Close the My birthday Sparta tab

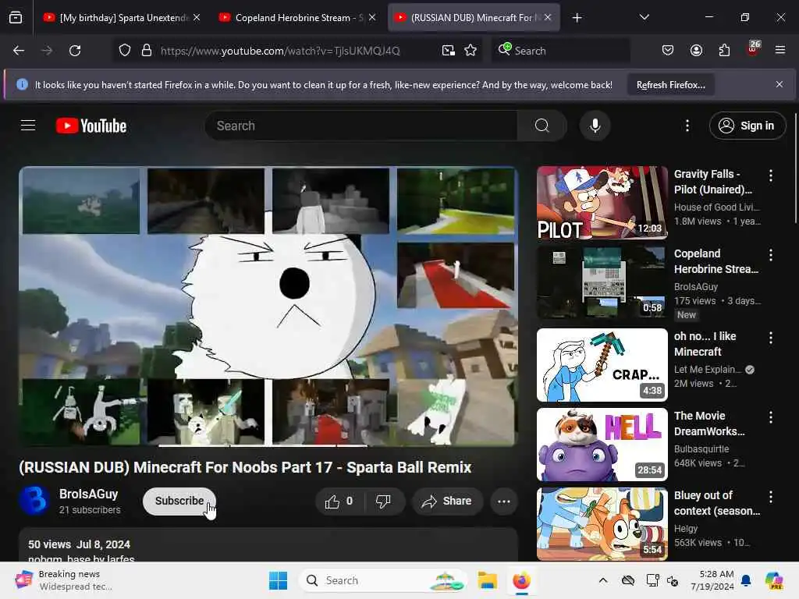[x=197, y=18]
